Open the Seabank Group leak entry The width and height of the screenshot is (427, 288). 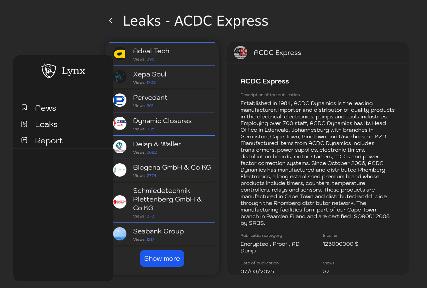tap(162, 234)
